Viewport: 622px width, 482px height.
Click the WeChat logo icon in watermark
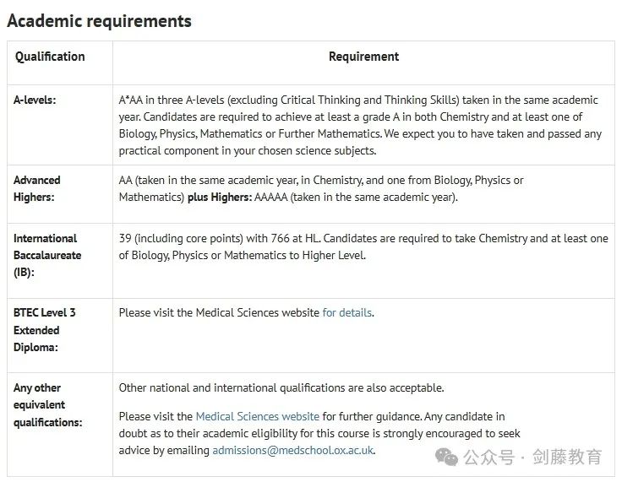click(x=449, y=457)
